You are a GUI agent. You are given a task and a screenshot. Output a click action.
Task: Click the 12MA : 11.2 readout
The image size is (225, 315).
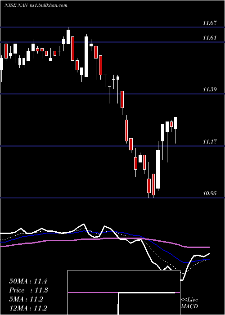tap(28, 308)
